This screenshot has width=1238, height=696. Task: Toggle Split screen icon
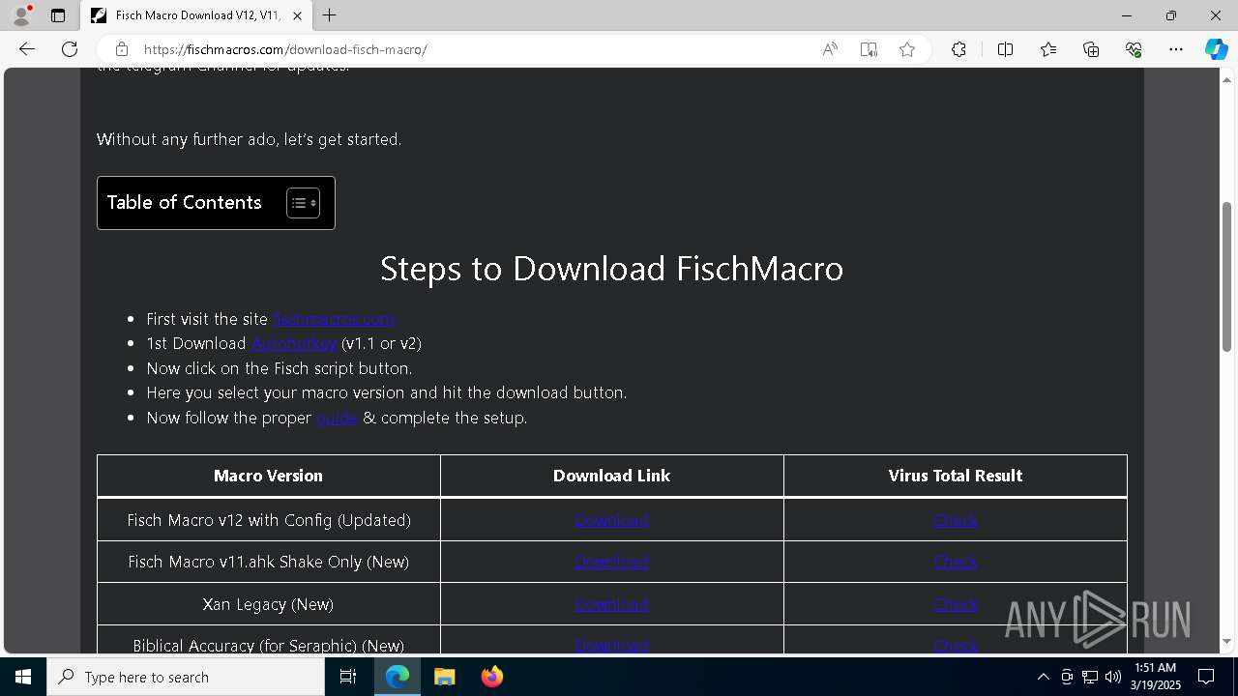click(x=1005, y=49)
